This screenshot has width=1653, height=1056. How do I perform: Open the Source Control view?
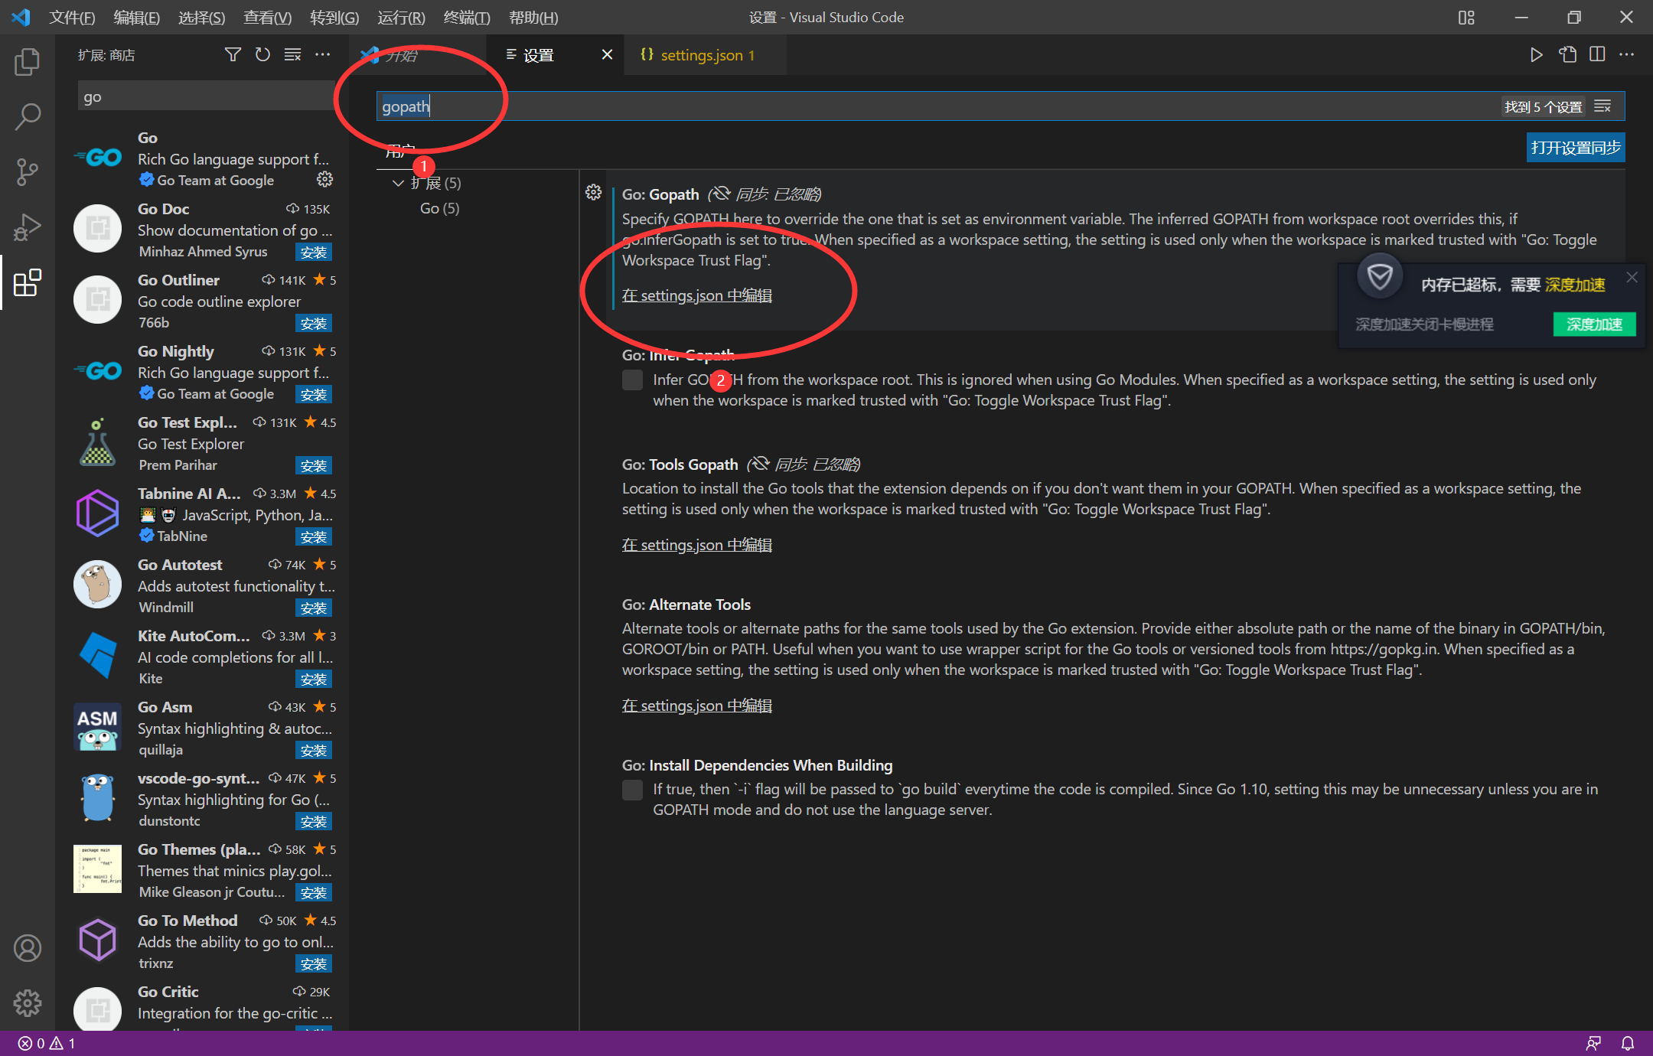click(28, 172)
